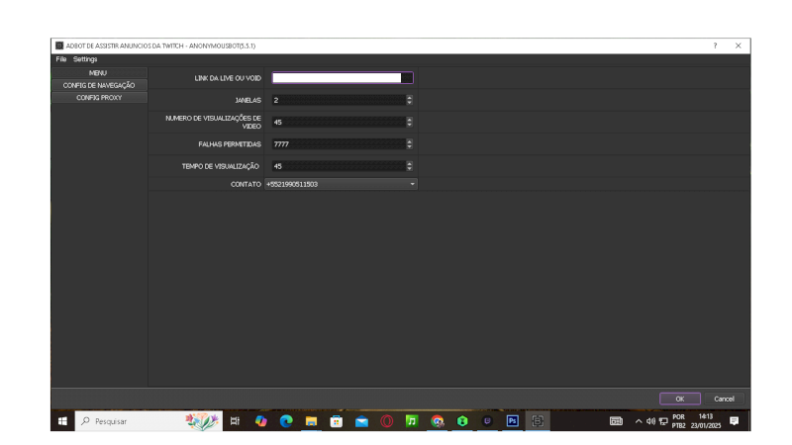Viewport: 792px width, 445px height.
Task: Click the help question mark in the title bar
Action: coord(715,45)
